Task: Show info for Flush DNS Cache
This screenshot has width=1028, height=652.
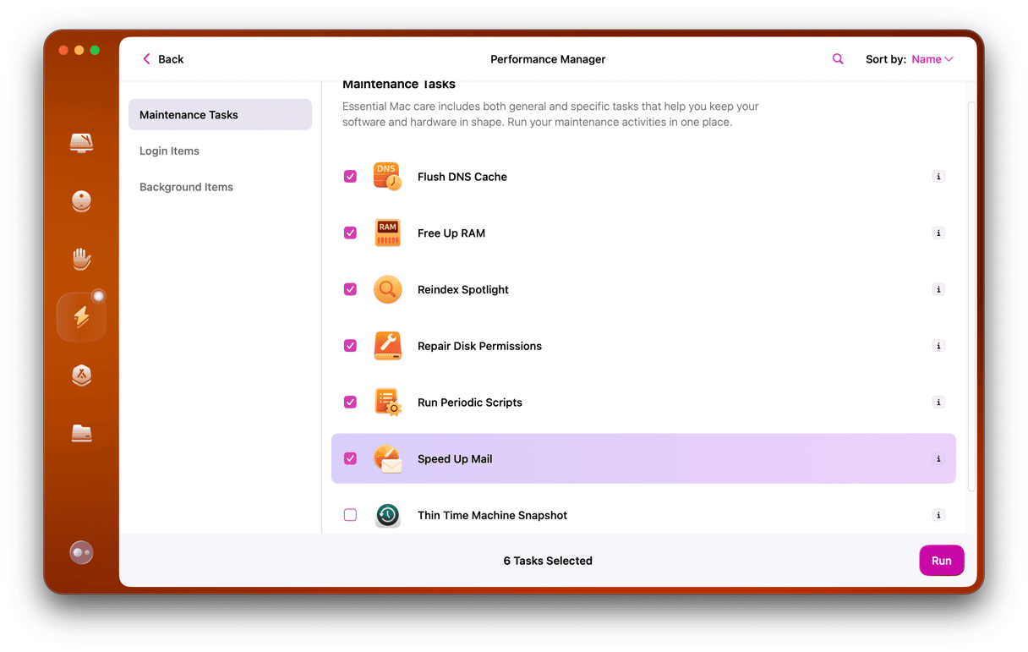Action: (938, 177)
